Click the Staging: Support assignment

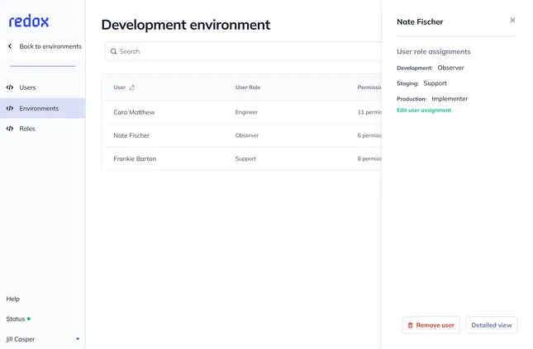pyautogui.click(x=421, y=83)
